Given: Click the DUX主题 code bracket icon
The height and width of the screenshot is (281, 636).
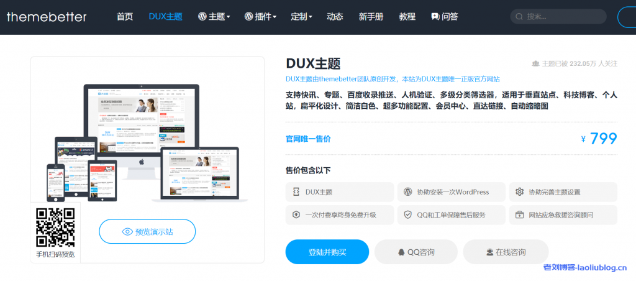Looking at the screenshot, I should click(296, 192).
